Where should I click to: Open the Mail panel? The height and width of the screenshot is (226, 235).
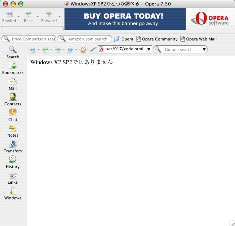pos(13,84)
